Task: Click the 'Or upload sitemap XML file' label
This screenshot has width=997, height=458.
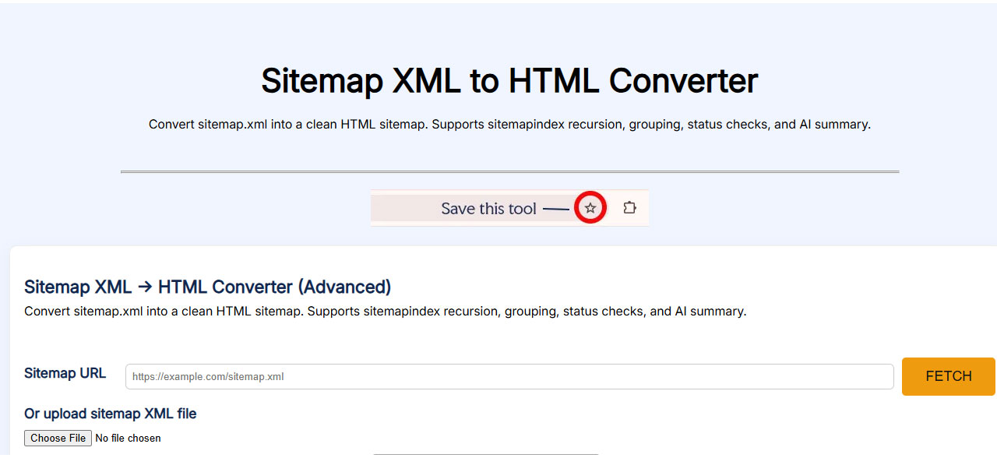Action: click(x=110, y=414)
